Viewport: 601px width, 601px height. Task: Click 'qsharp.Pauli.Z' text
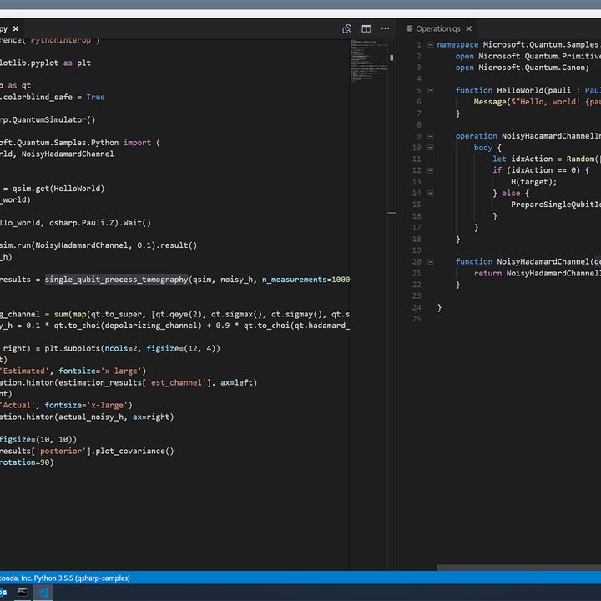tap(82, 223)
